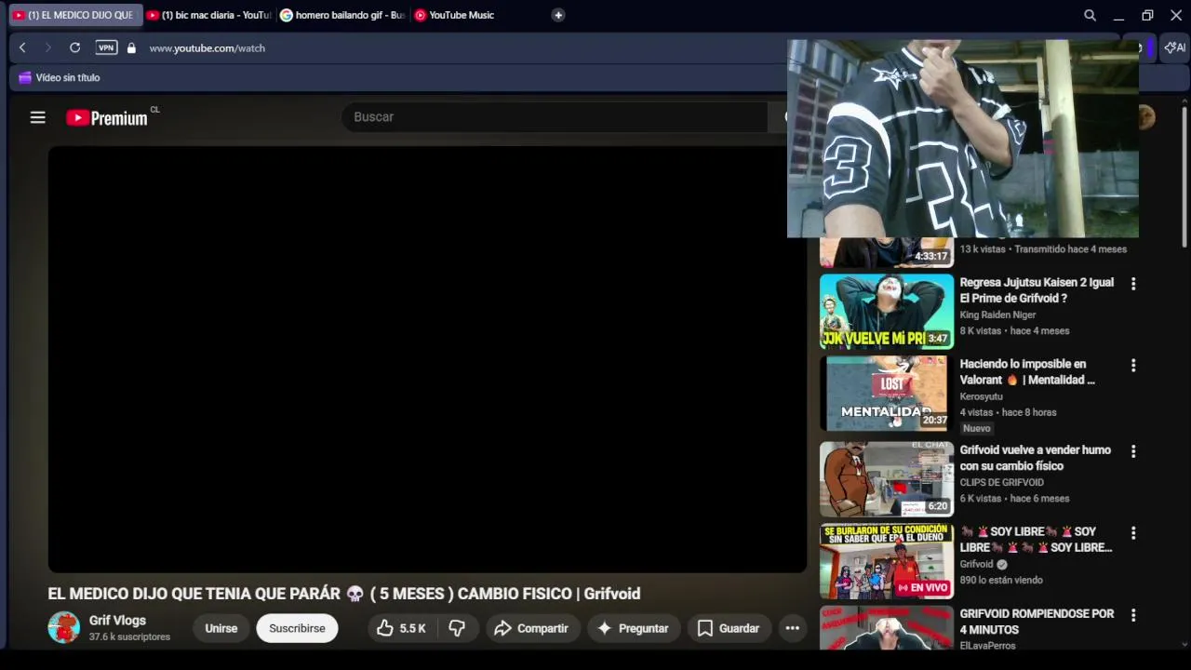Click the www.youtube.com/watch address bar

207,47
